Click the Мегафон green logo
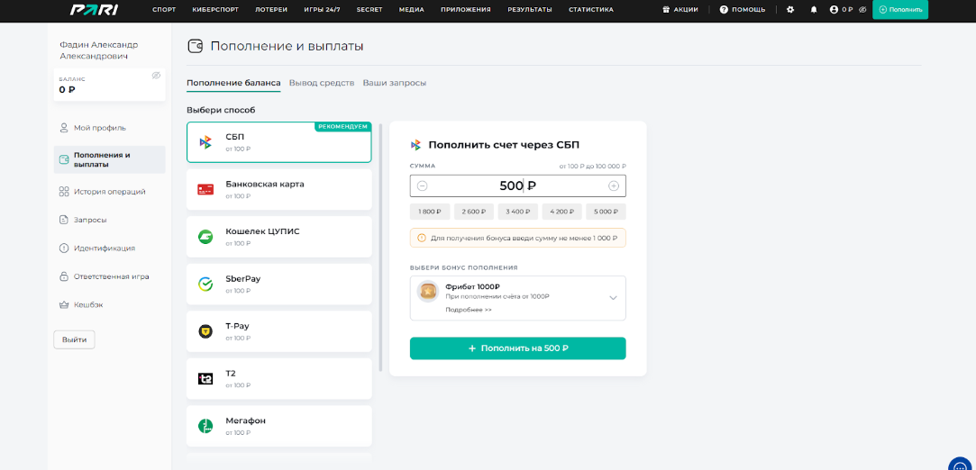 pos(205,426)
